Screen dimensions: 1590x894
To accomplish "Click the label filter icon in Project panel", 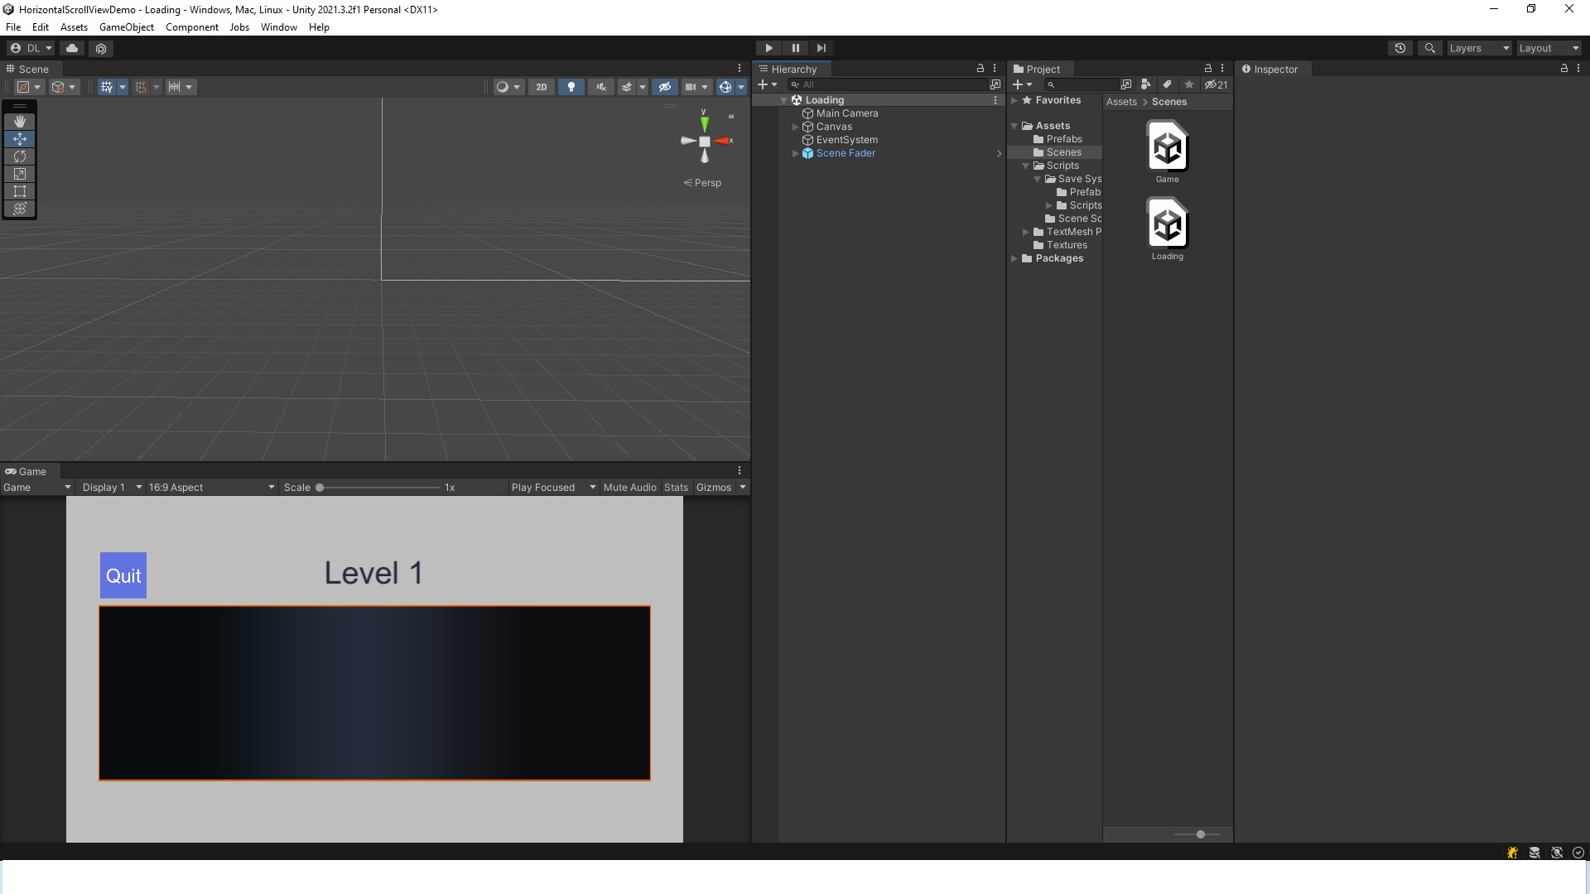I will click(x=1167, y=84).
